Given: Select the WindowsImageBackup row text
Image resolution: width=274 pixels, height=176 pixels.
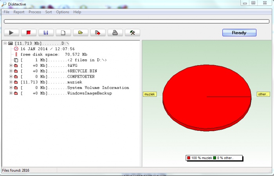Looking at the screenshot, I should point(66,93).
